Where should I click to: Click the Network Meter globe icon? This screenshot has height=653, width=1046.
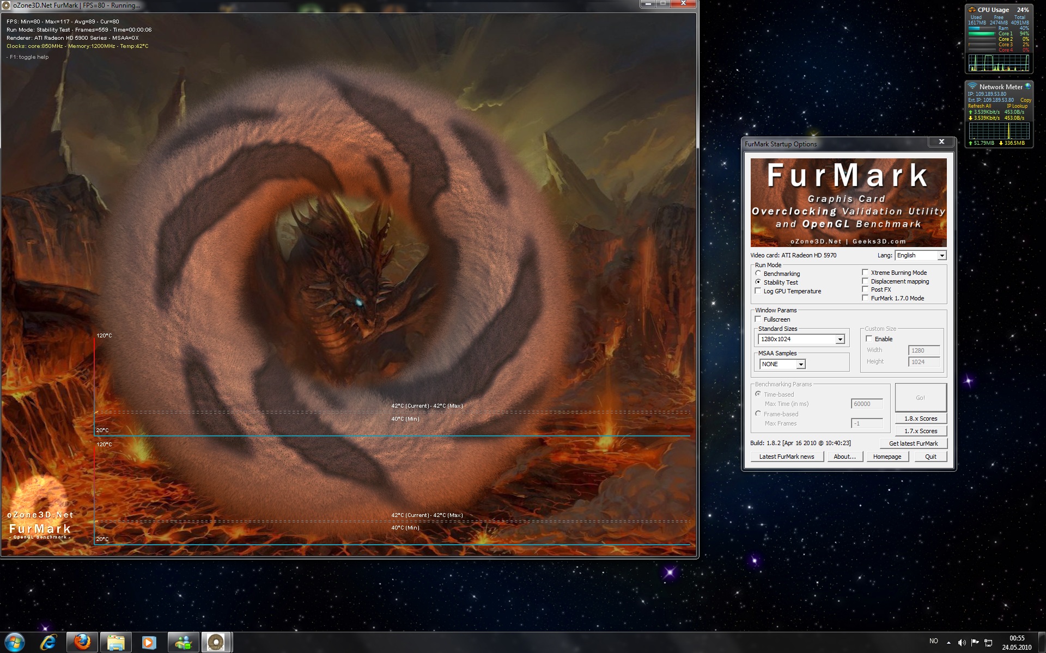1028,86
